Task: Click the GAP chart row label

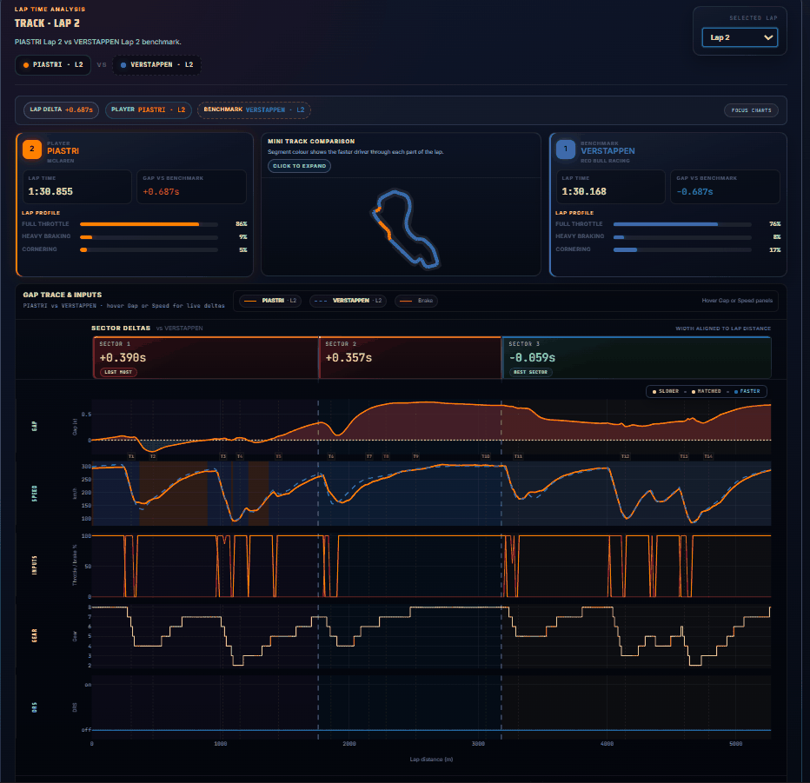Action: pyautogui.click(x=35, y=426)
